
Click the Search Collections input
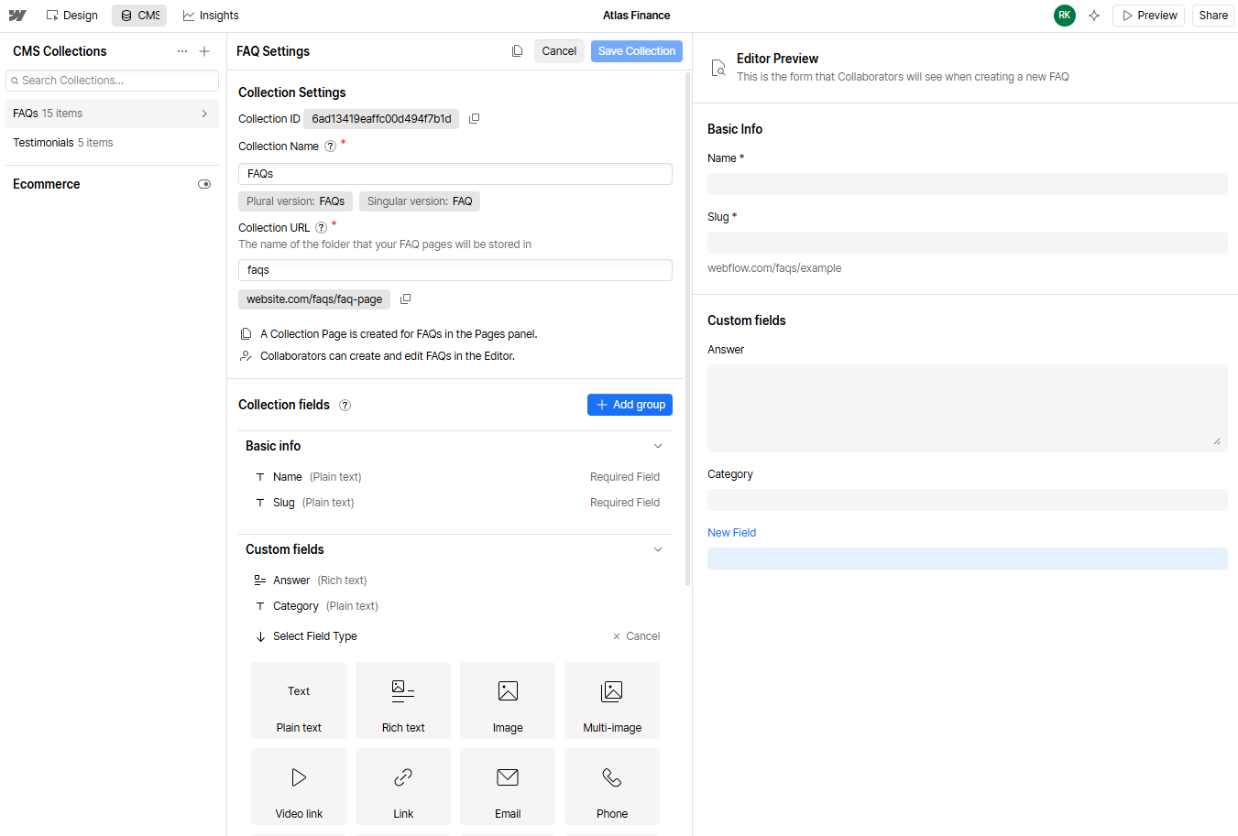[x=112, y=81]
